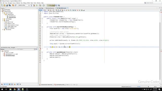Click the Start Macro Recording red circle icon
Screen dimensions: 162x91
[77, 10]
